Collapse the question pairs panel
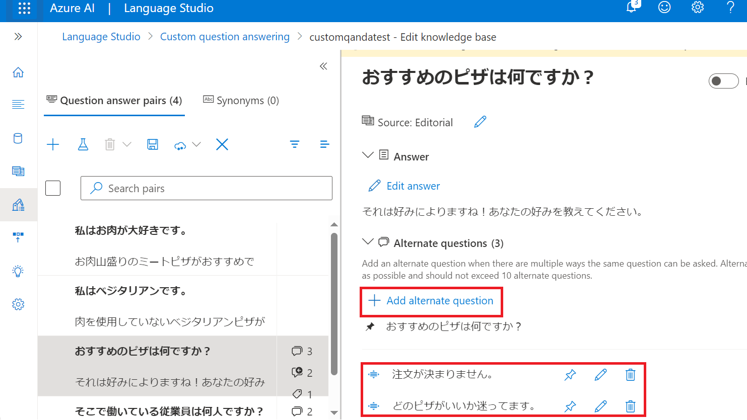Viewport: 747px width, 420px height. [x=323, y=66]
